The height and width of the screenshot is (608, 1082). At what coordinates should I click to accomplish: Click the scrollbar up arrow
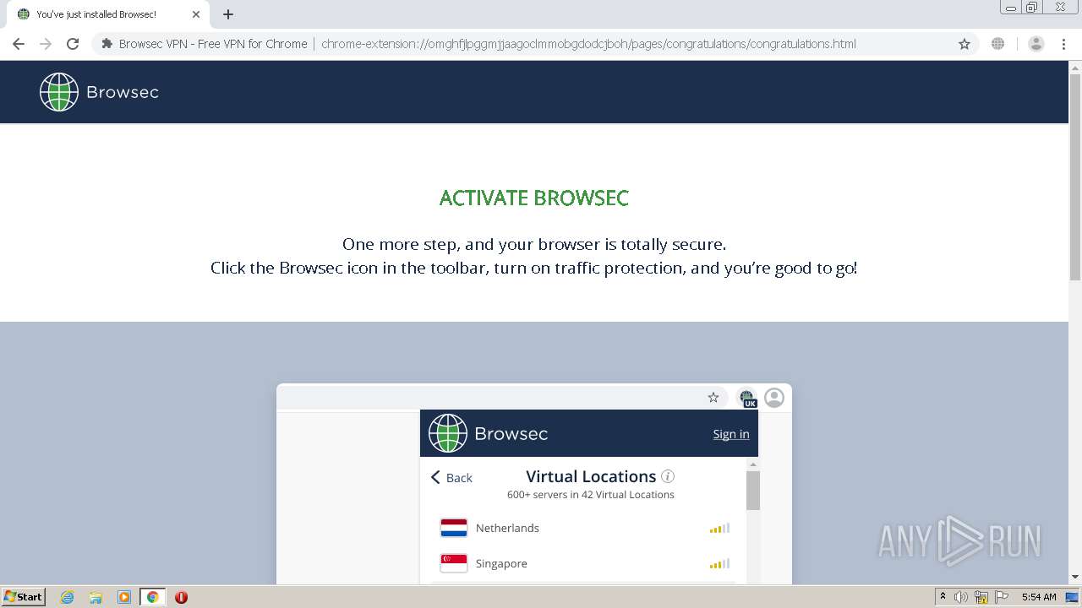(1075, 67)
